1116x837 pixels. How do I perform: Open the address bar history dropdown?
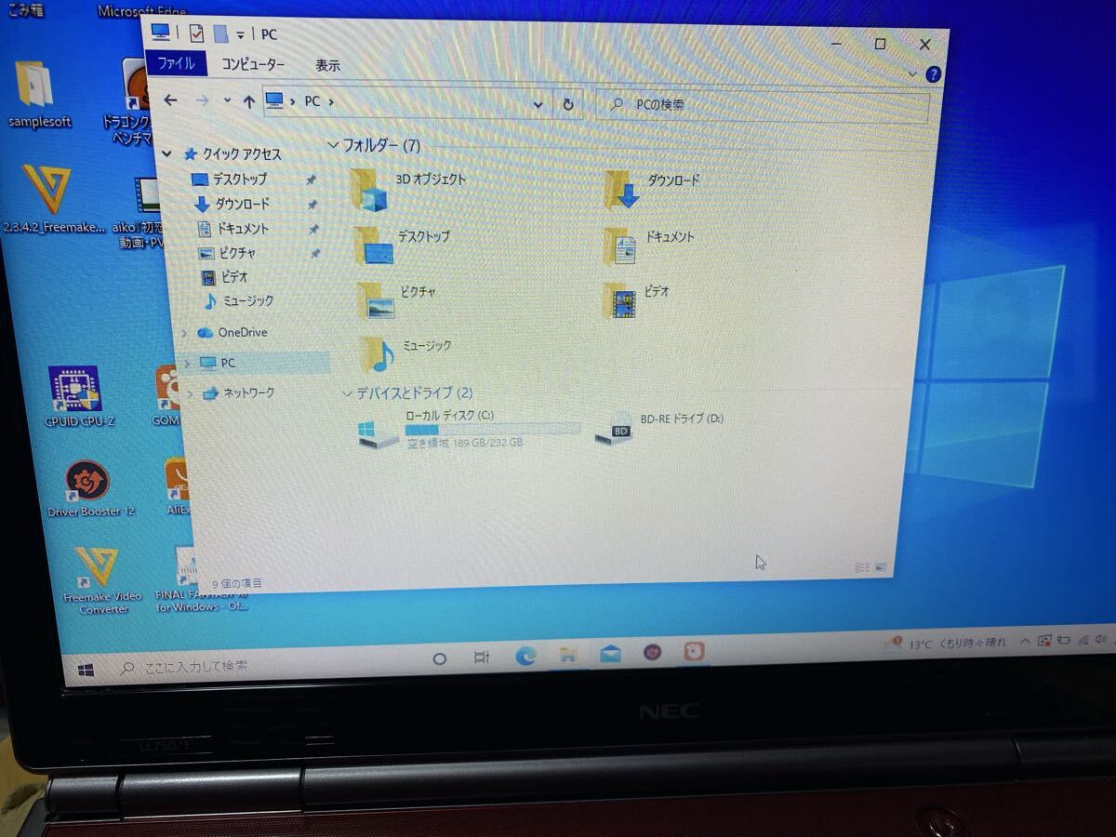coord(538,104)
